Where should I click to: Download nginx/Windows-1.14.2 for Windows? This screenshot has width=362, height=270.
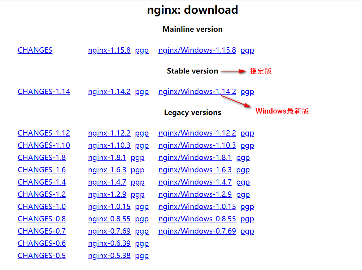(197, 92)
